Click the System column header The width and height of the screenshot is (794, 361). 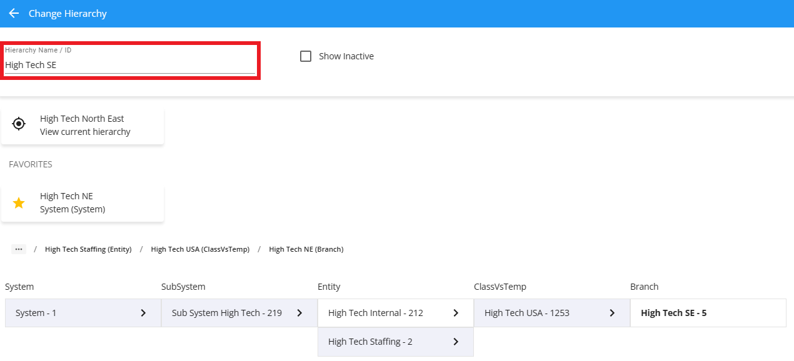tap(19, 287)
